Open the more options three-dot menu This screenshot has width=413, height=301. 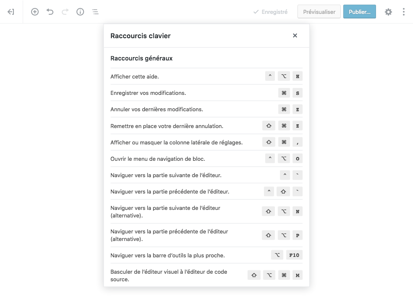(x=403, y=12)
